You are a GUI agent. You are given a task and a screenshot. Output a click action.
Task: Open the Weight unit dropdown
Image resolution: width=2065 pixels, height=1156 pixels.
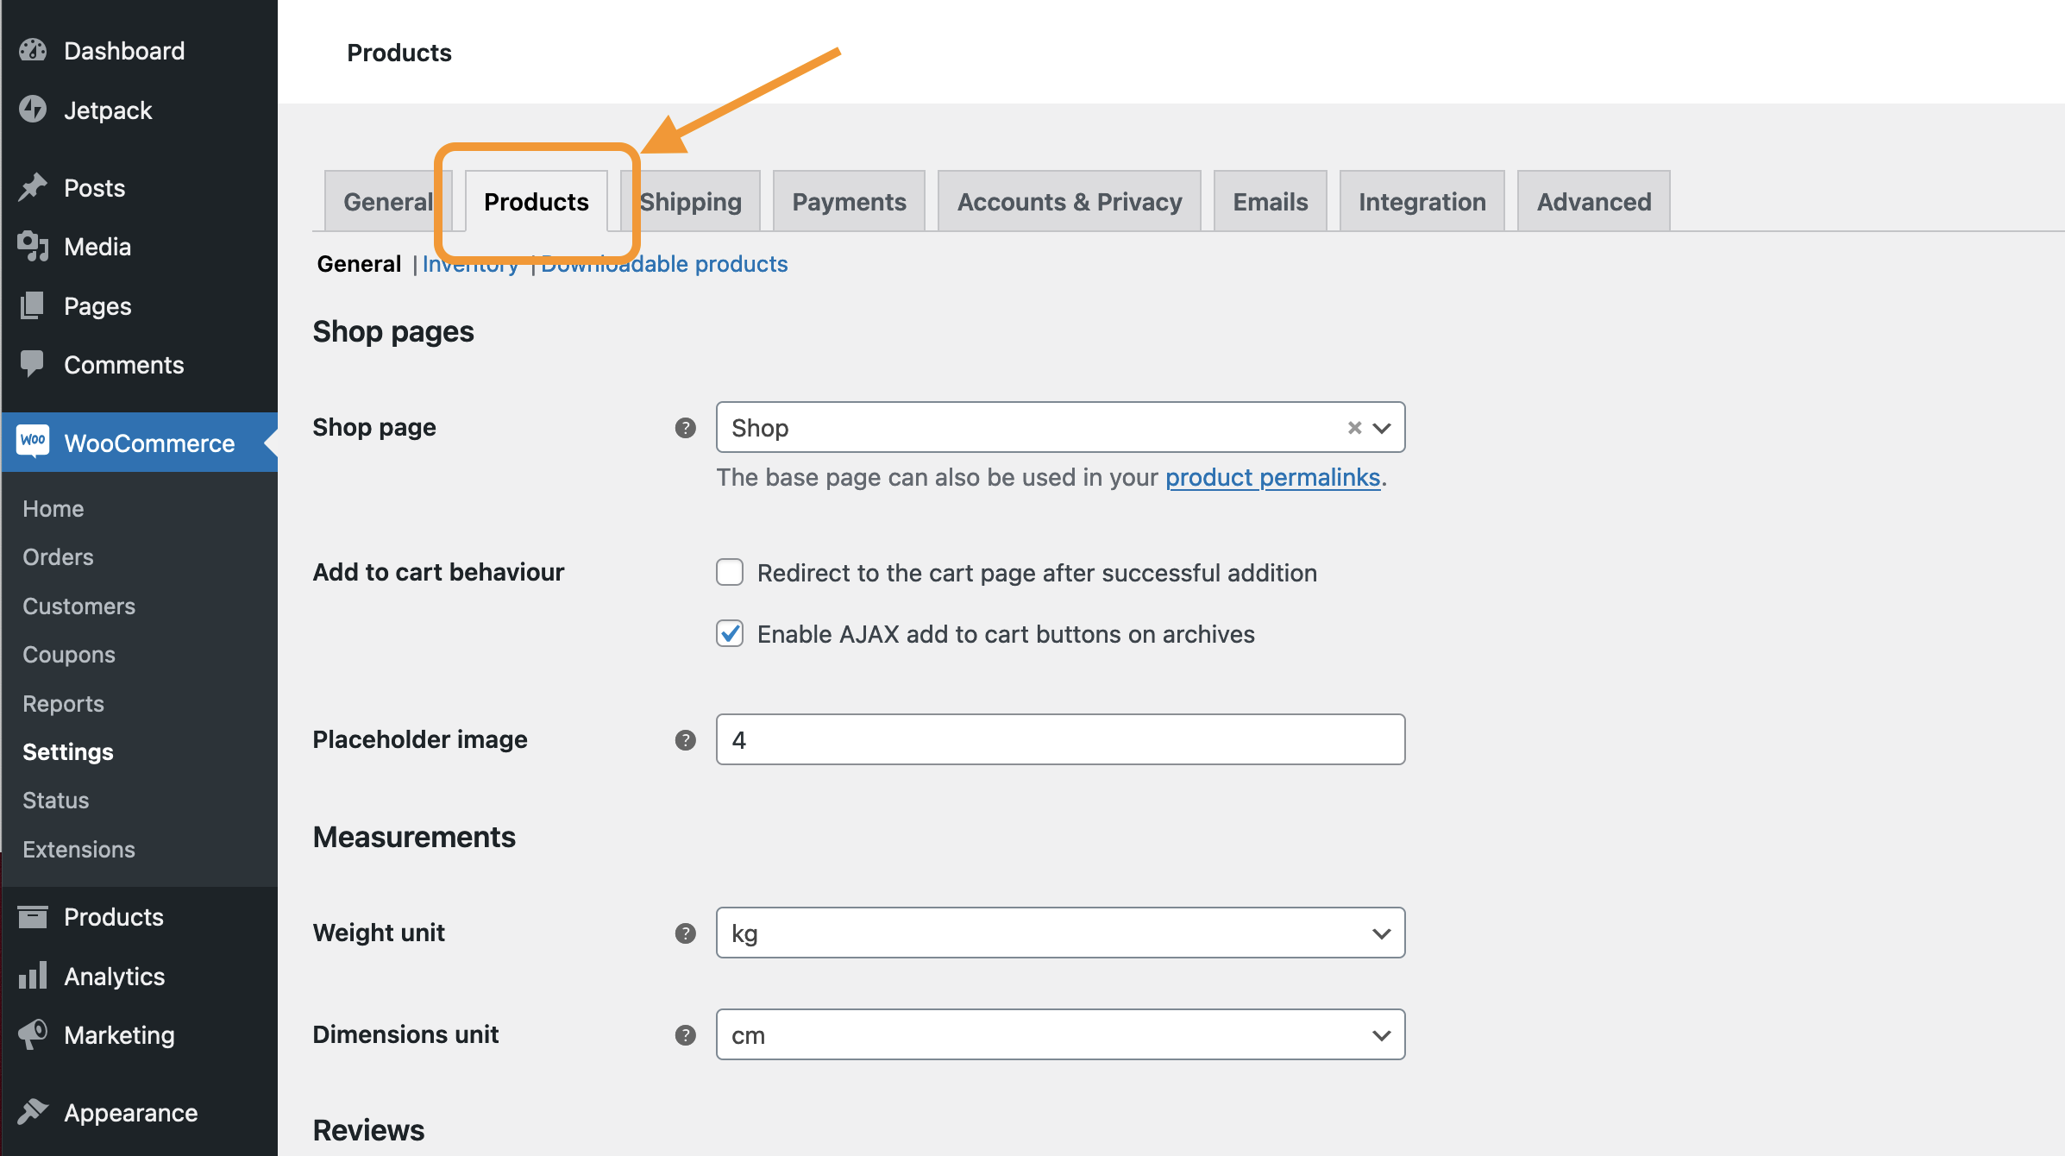pos(1060,933)
